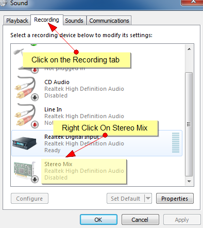
Task: Click the CD Audio cable icon
Action: tap(25, 87)
